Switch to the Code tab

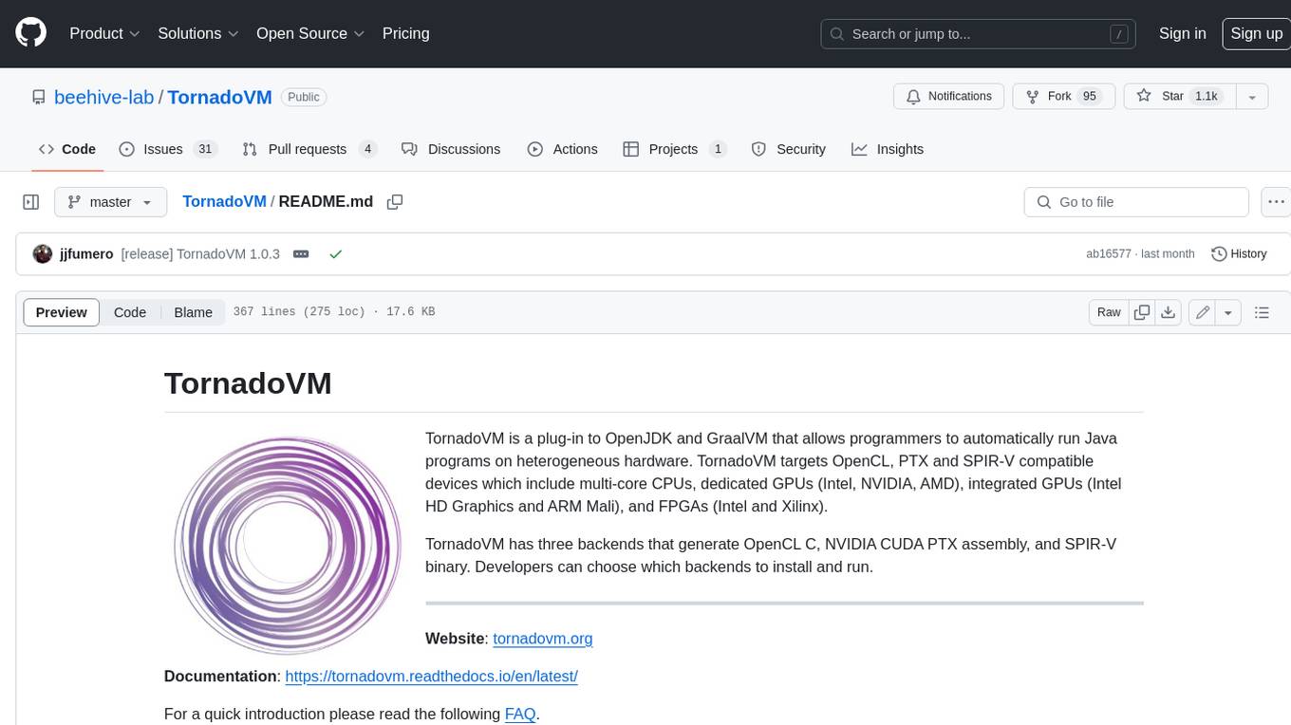click(66, 149)
